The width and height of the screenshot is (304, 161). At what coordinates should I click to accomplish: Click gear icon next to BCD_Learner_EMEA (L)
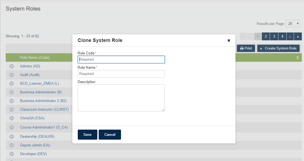(x=12, y=84)
